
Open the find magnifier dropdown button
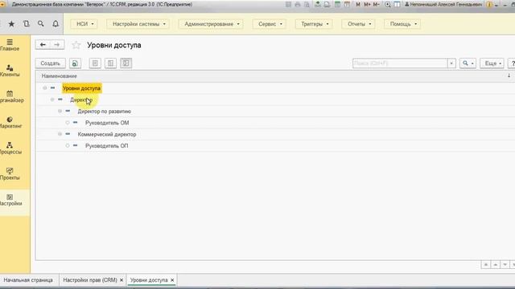(468, 63)
